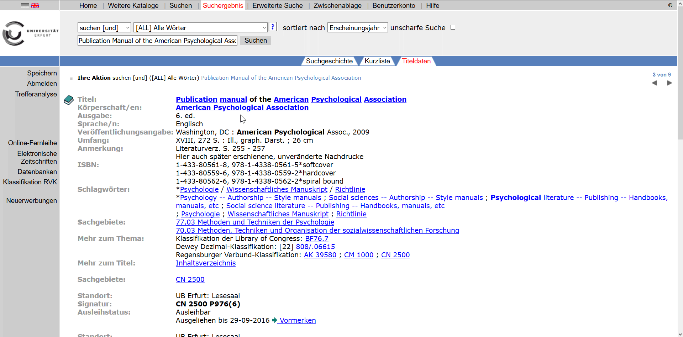Click 'Psychology -- Authorship -- Style manuals' link
Viewport: 683px width, 337px height.
coord(251,198)
